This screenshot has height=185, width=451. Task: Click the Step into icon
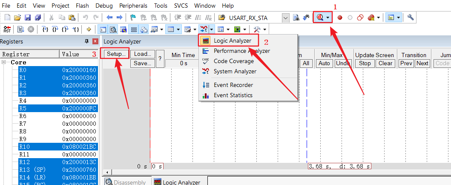pos(45,29)
